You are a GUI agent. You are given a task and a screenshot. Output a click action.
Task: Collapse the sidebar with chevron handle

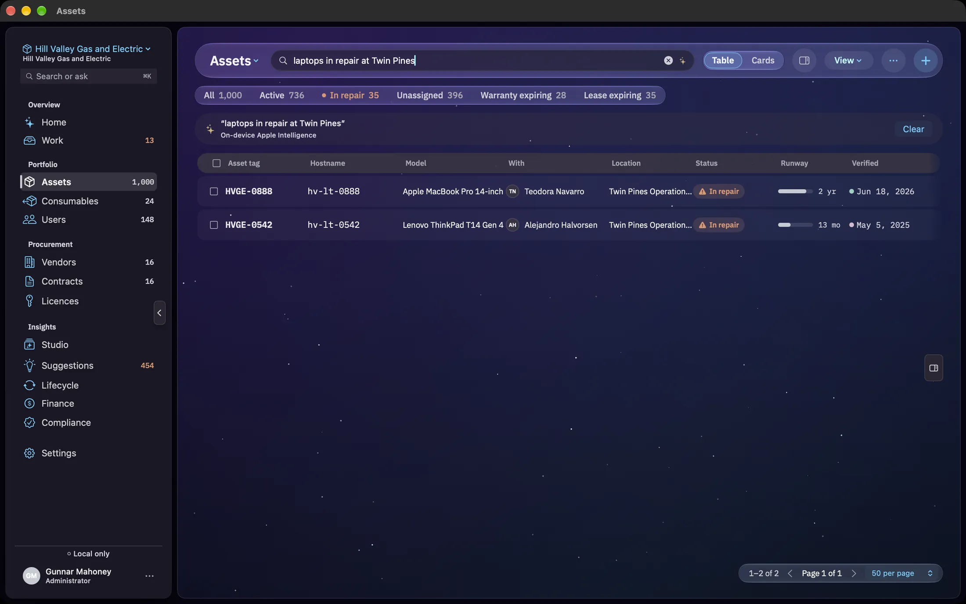(x=159, y=312)
